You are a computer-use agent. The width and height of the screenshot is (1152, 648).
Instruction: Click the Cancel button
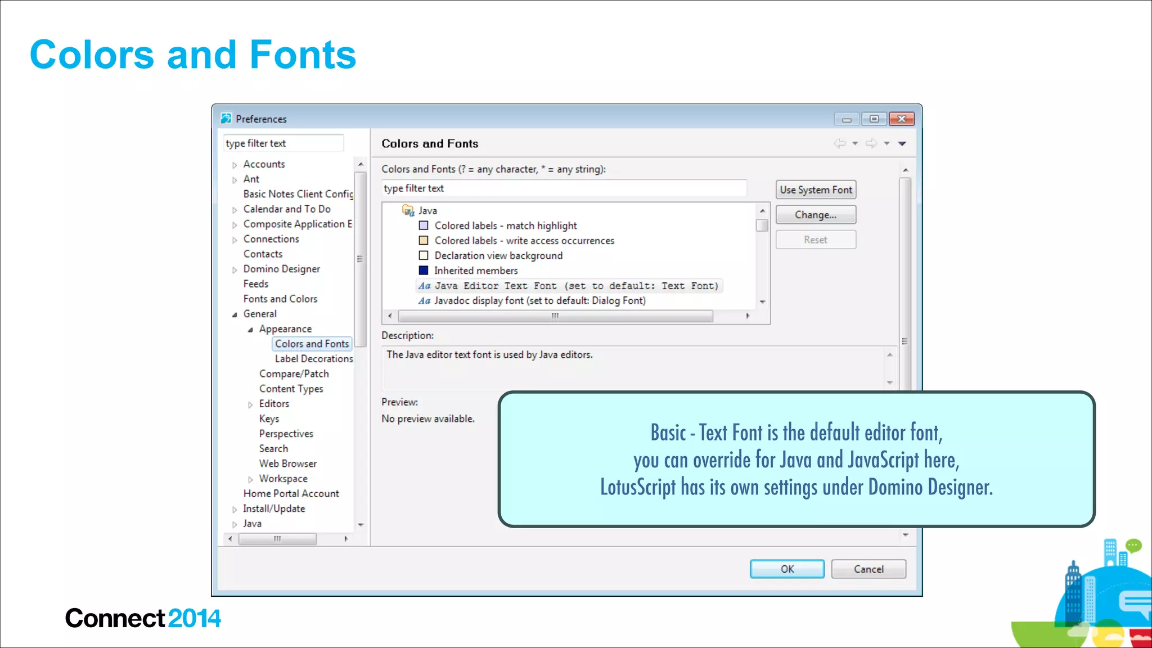(x=868, y=569)
